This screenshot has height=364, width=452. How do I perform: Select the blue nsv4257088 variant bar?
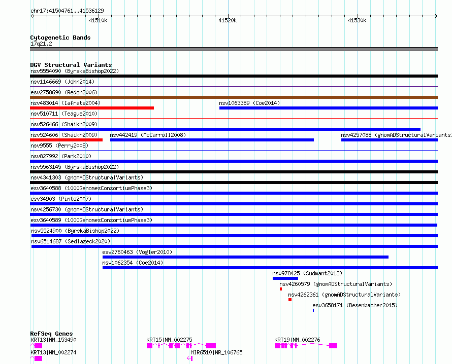(390, 140)
